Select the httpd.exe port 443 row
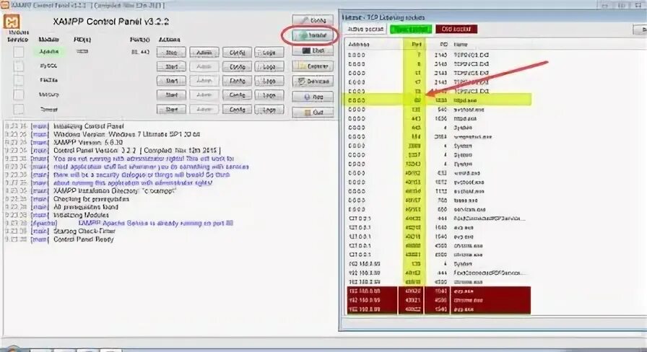 (438, 119)
